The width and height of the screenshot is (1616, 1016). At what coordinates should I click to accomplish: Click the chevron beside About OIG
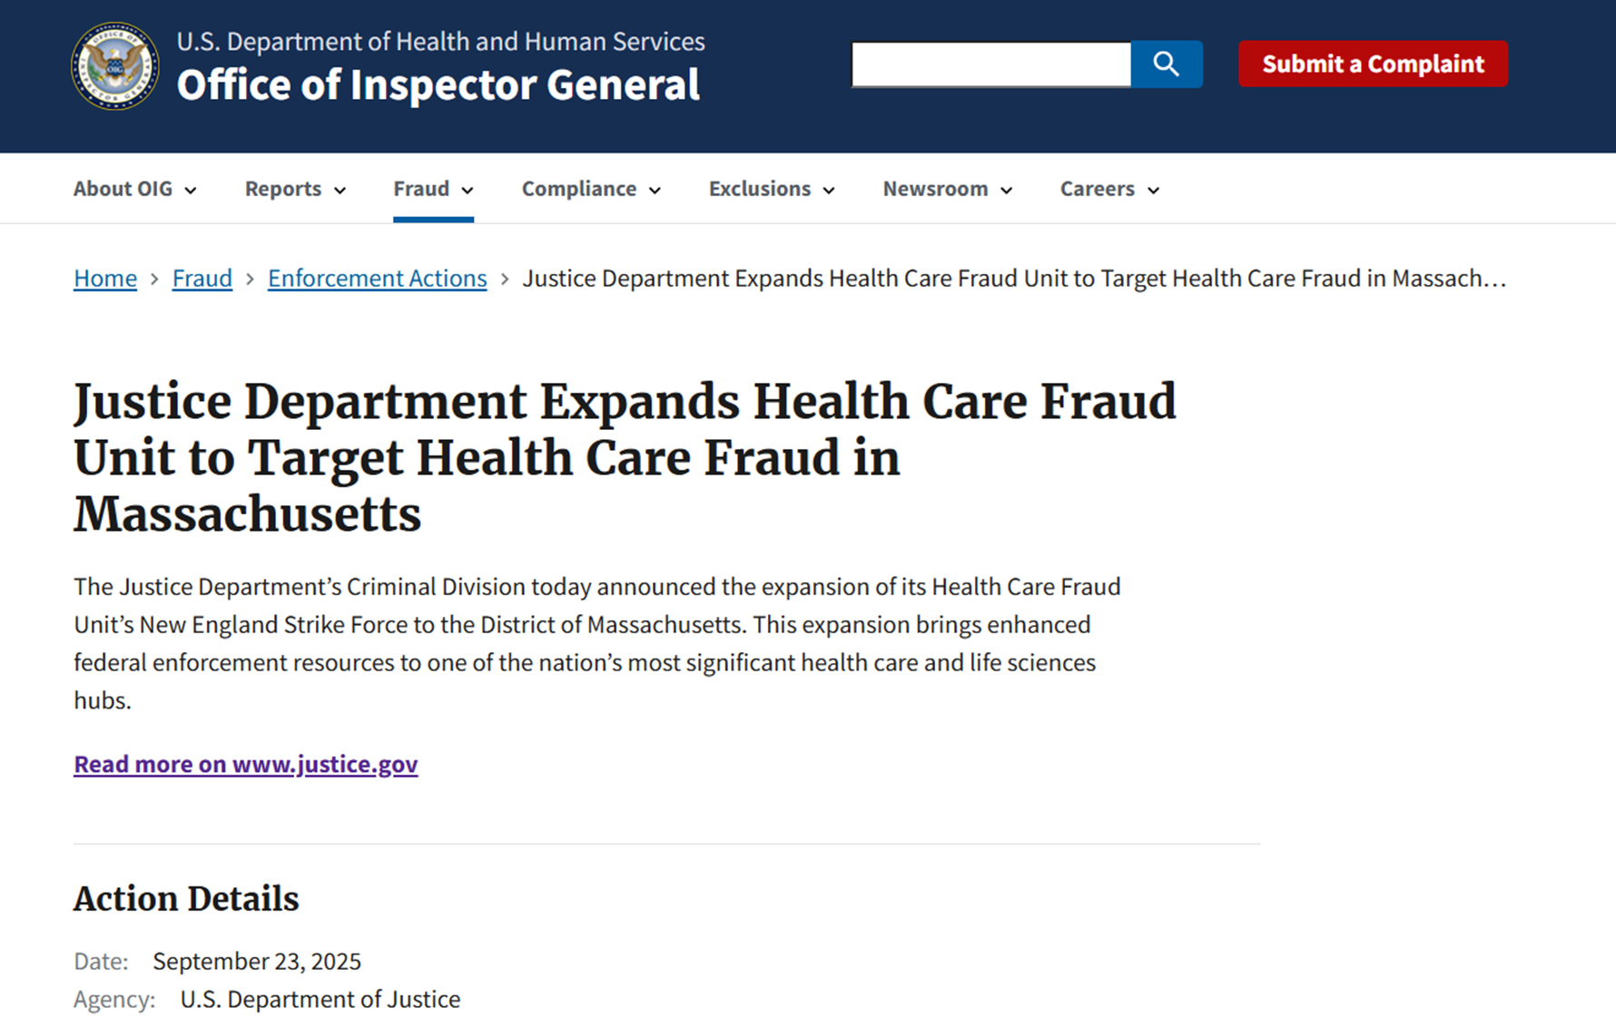(x=191, y=190)
